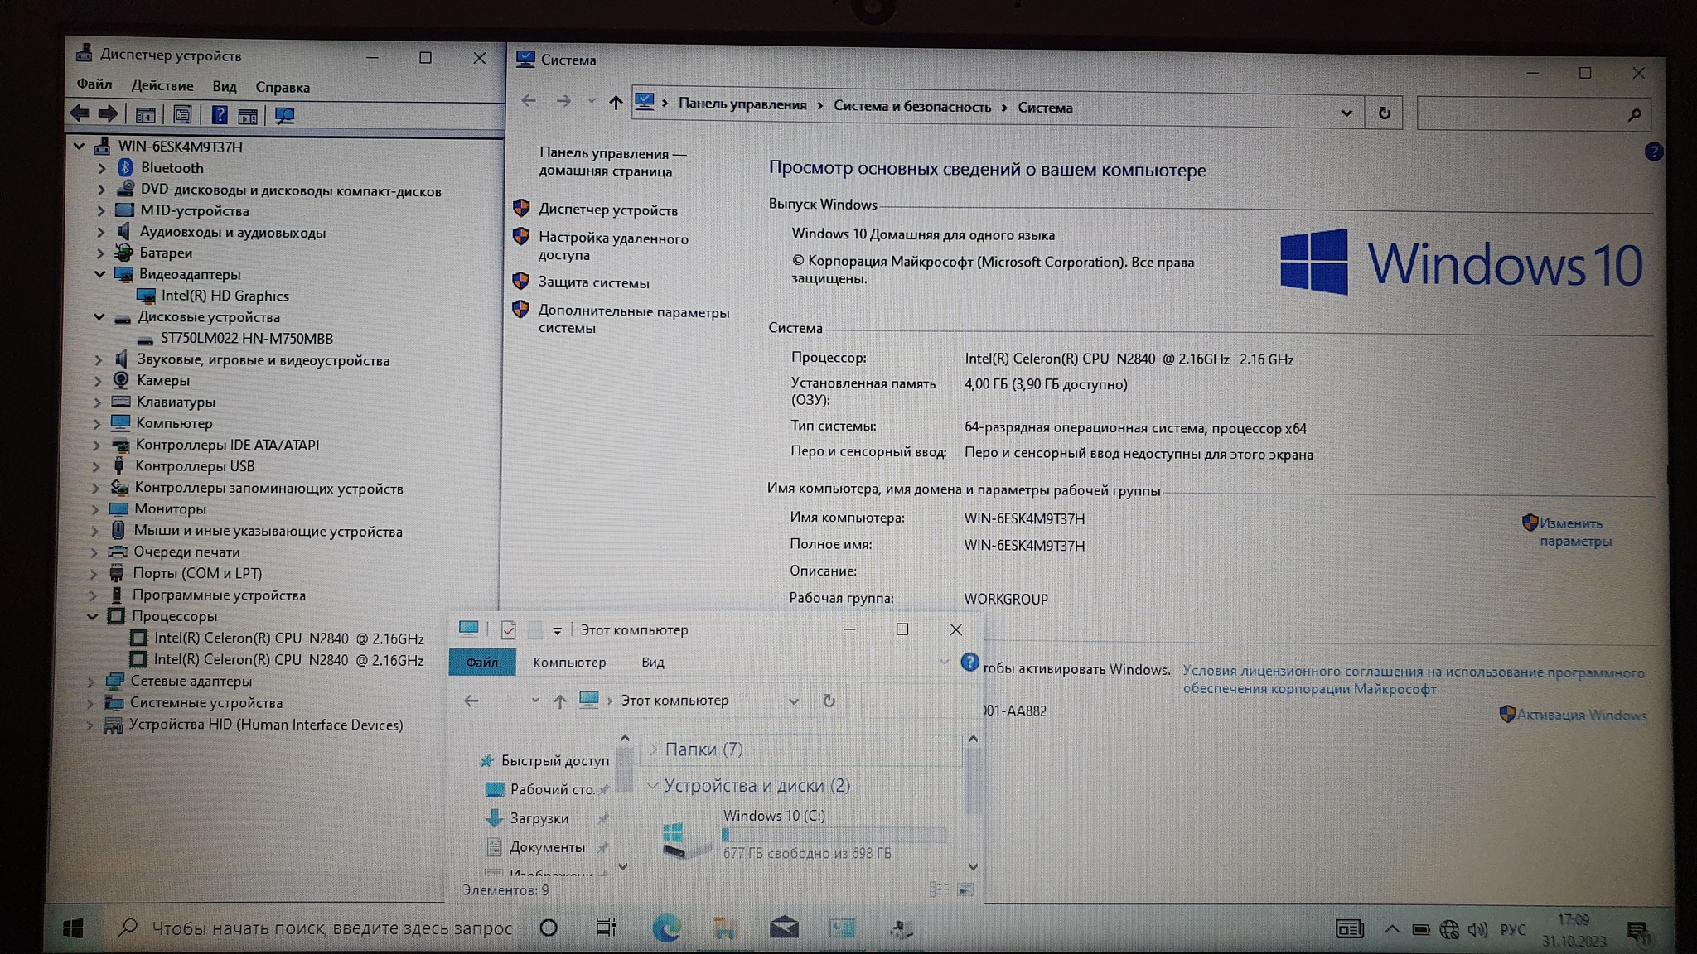Open the Действие menu in Device Manager

point(162,85)
